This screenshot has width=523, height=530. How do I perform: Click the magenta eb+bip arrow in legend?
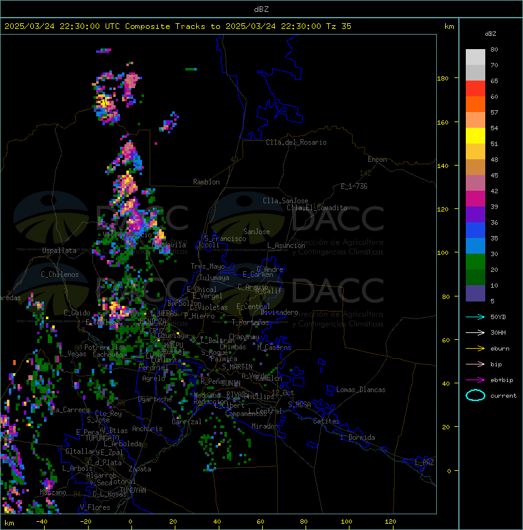tap(475, 380)
